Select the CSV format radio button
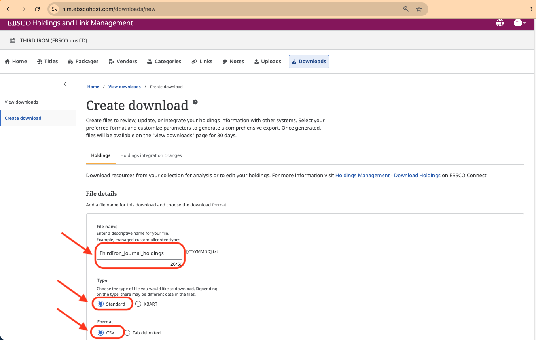 click(x=100, y=333)
